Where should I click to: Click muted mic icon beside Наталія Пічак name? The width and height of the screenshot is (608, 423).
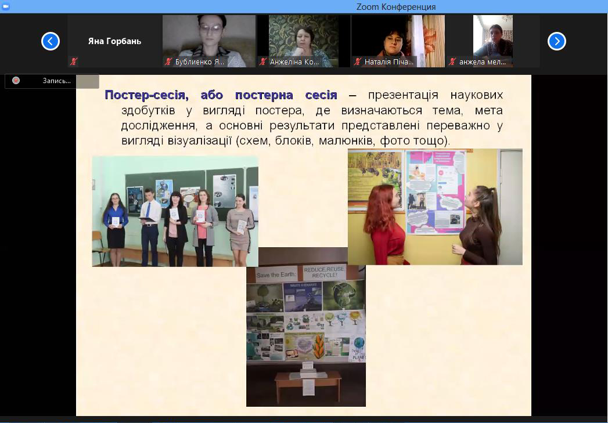(358, 62)
